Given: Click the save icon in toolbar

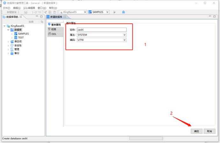Looking at the screenshot, I should pyautogui.click(x=25, y=12).
